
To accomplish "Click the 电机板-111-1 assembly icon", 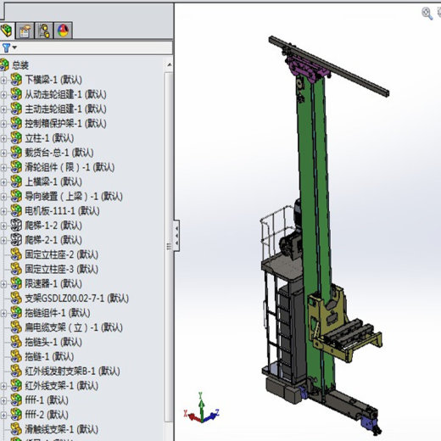I will tap(16, 210).
